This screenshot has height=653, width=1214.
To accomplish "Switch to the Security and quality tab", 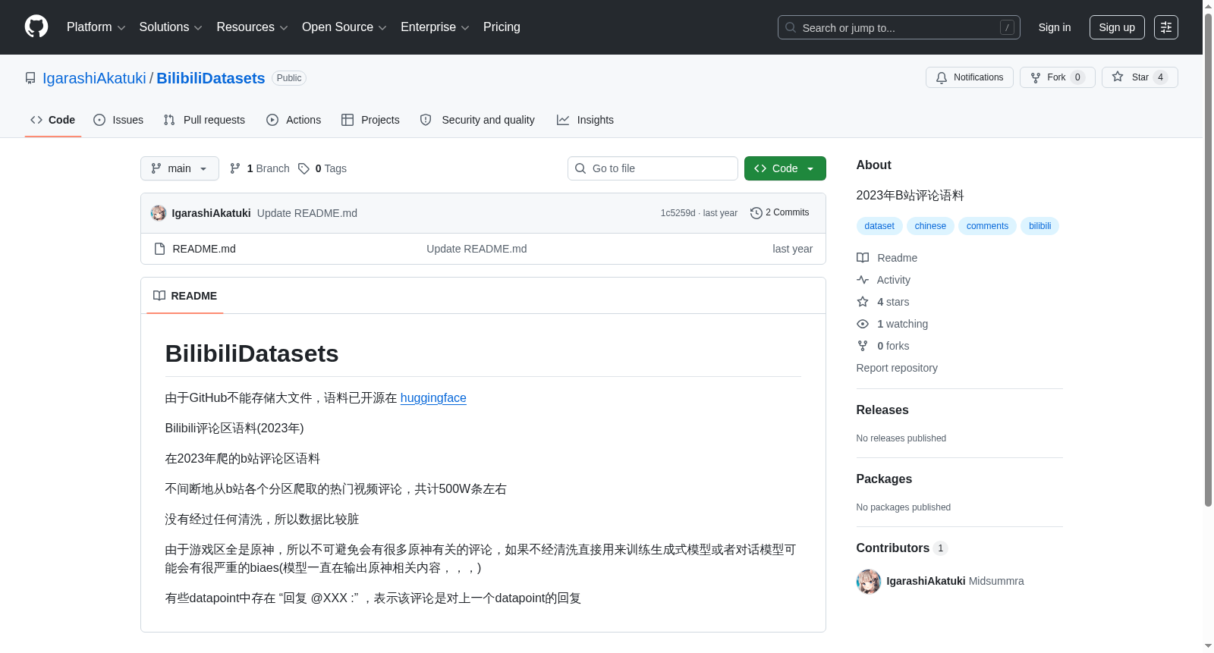I will (x=477, y=120).
